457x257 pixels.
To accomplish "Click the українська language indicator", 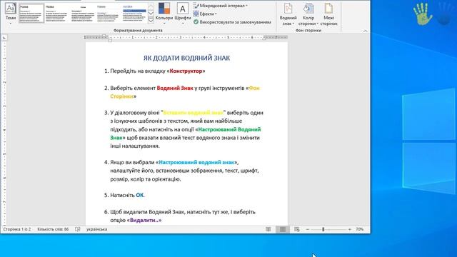I will (x=97, y=229).
